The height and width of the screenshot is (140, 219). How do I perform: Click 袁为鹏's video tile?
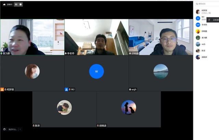[32, 37]
